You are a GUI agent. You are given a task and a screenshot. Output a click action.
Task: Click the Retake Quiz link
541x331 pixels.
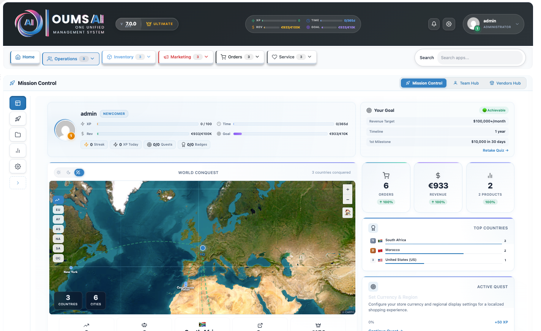[495, 151]
